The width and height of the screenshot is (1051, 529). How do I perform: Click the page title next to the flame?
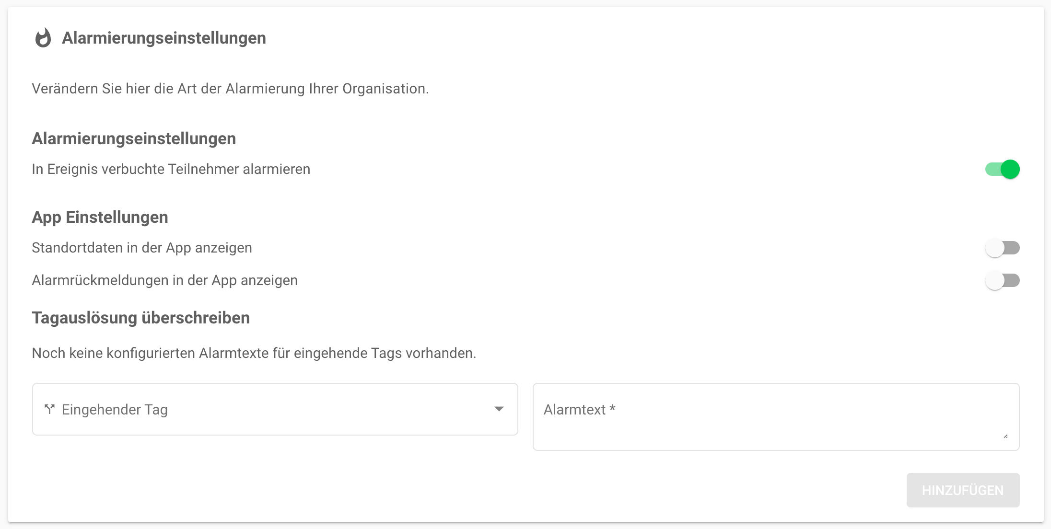coord(164,38)
